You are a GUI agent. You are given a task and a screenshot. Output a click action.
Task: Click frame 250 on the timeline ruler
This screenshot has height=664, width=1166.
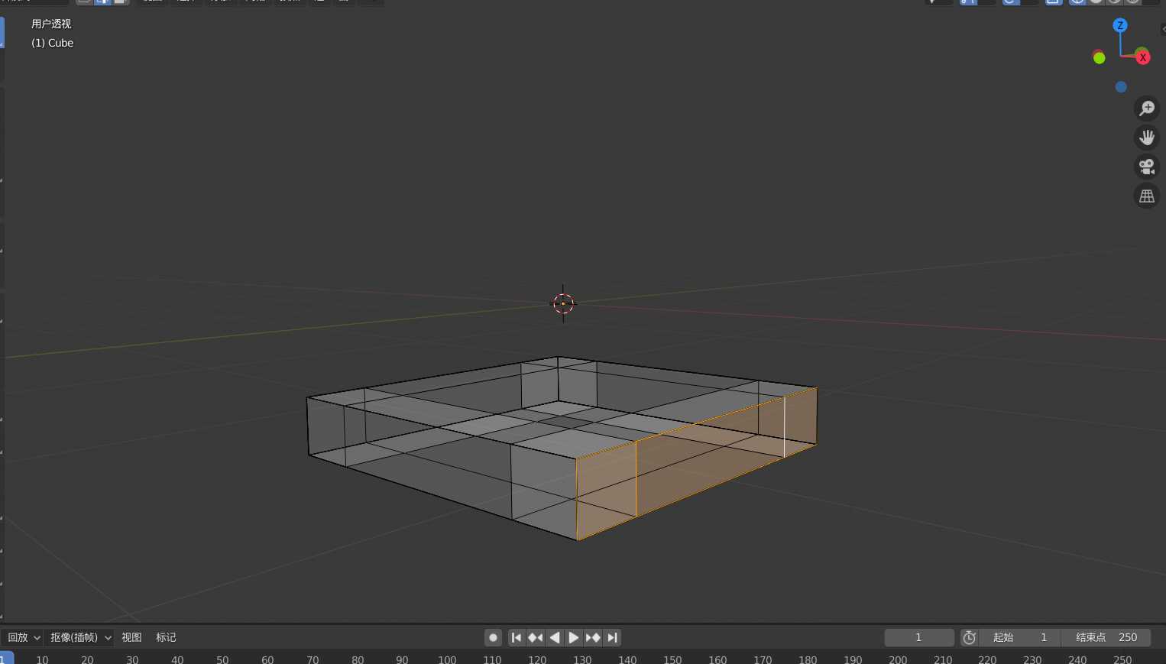[1122, 659]
